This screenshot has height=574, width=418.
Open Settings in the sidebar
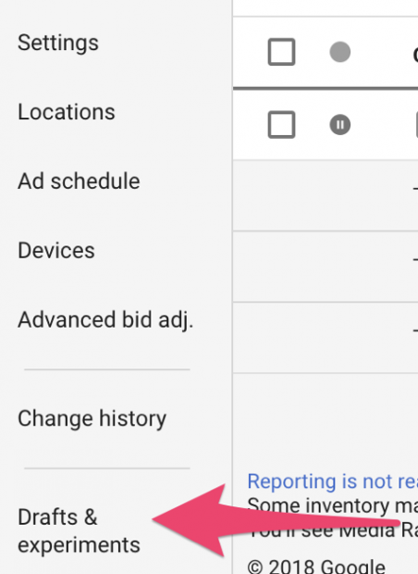(x=58, y=44)
